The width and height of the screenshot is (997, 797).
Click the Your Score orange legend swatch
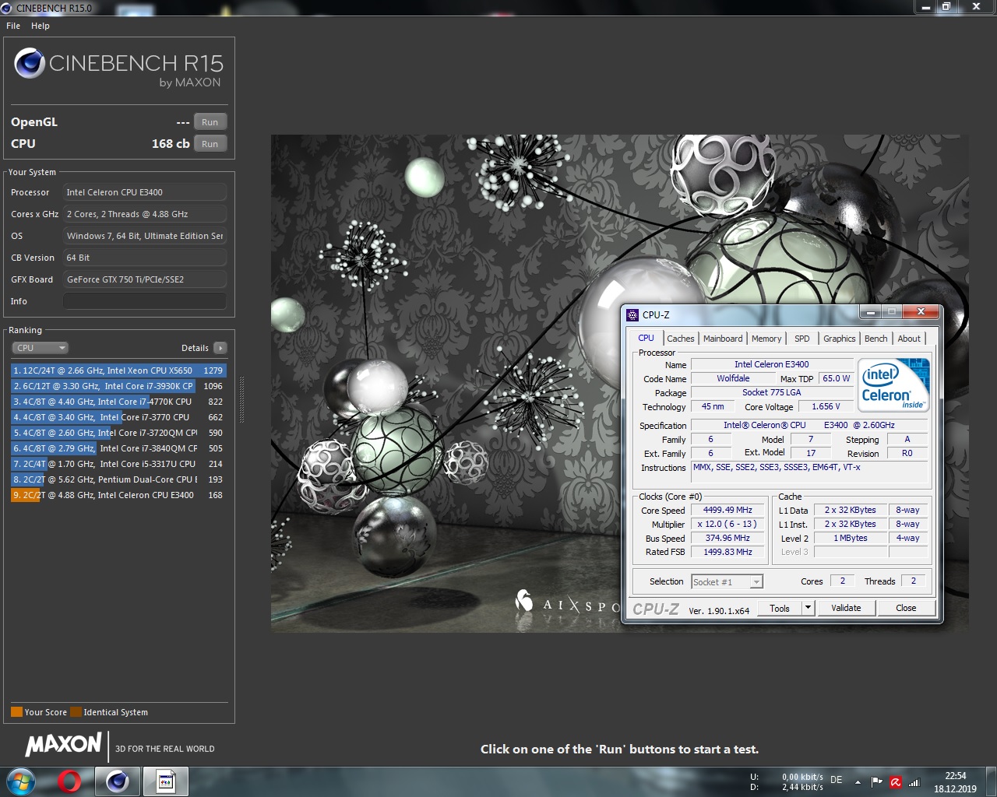(x=16, y=711)
